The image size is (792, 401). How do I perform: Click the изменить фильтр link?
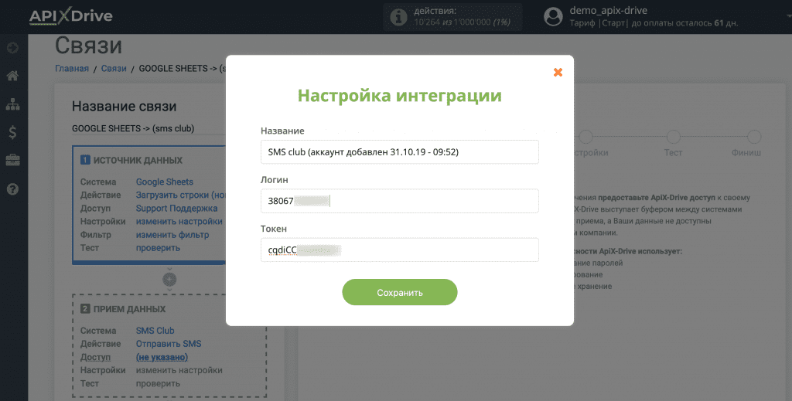point(172,235)
